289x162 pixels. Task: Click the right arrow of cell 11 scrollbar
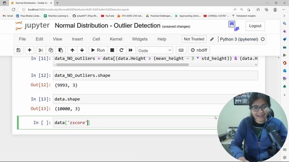coord(256,65)
